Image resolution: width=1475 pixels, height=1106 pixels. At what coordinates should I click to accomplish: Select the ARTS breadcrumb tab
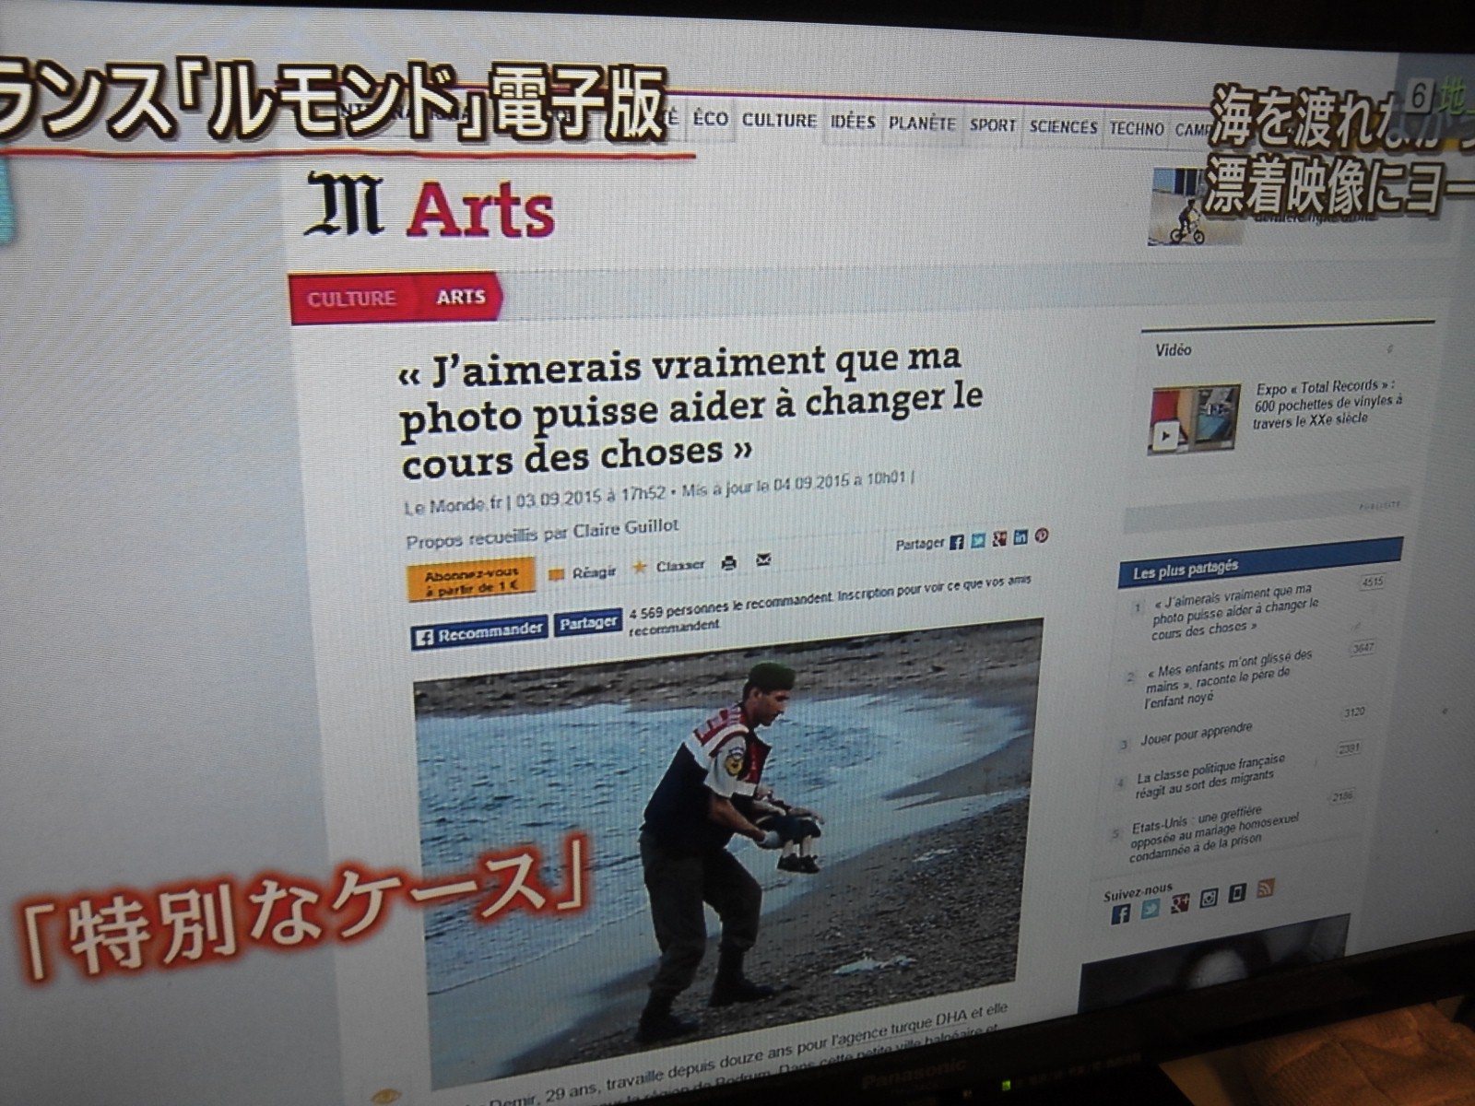pyautogui.click(x=461, y=297)
